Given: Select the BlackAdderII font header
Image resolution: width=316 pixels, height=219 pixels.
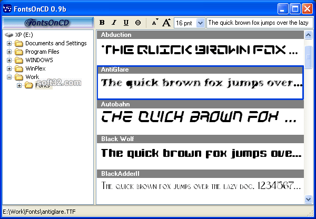Looking at the screenshot, I should coord(200,174).
